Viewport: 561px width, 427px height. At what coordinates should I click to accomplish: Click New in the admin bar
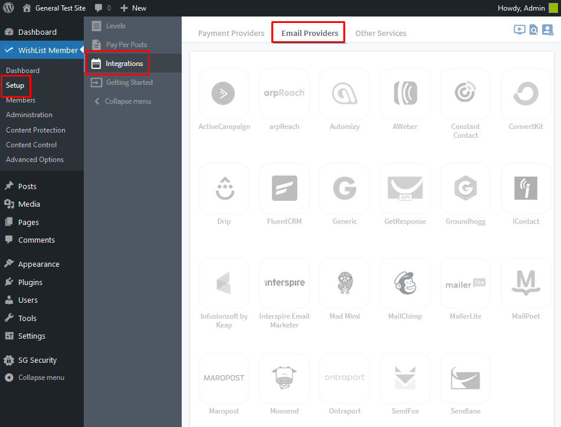point(133,8)
